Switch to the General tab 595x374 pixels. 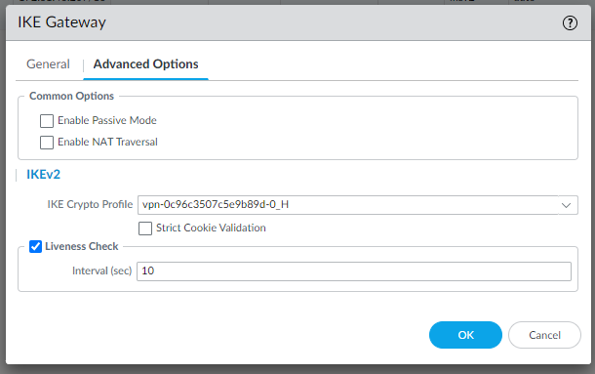(48, 63)
